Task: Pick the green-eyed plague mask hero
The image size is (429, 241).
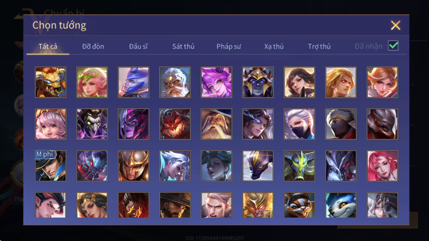Action: coord(92,124)
